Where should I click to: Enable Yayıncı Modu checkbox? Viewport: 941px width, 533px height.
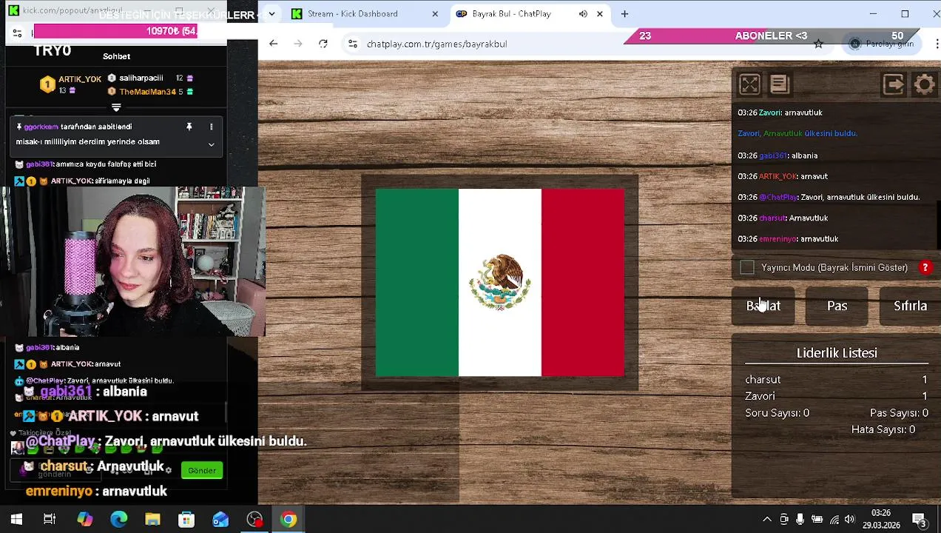[x=747, y=267]
